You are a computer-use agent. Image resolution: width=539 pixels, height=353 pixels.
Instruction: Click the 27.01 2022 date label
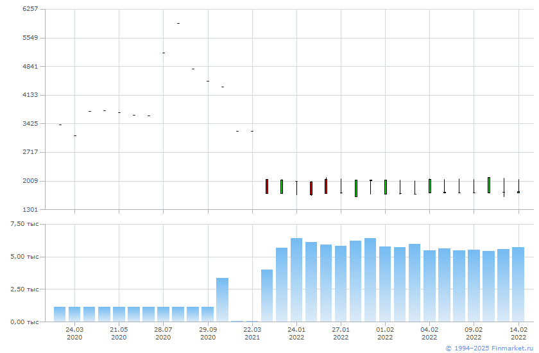pos(341,333)
